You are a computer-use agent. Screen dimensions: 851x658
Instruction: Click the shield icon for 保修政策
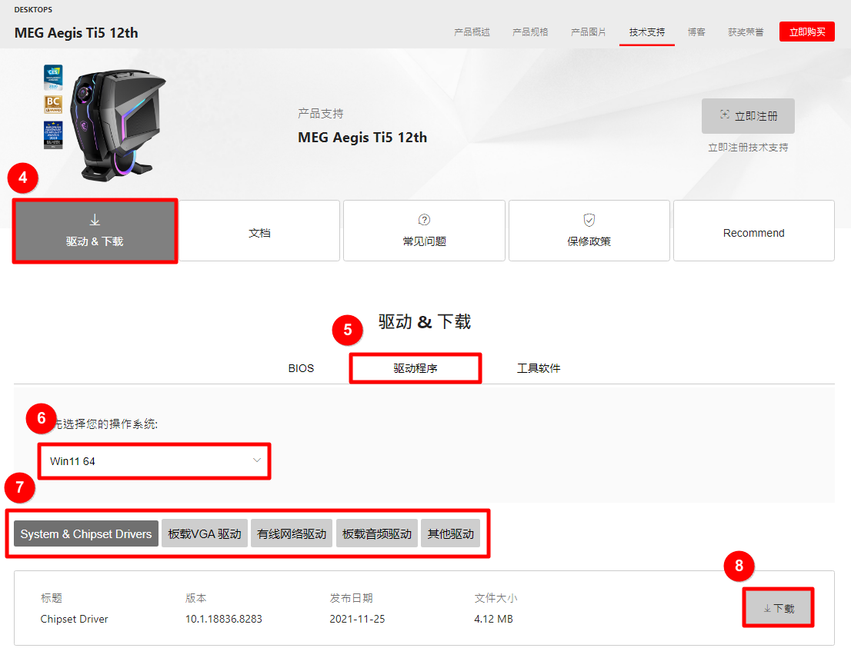pyautogui.click(x=589, y=221)
